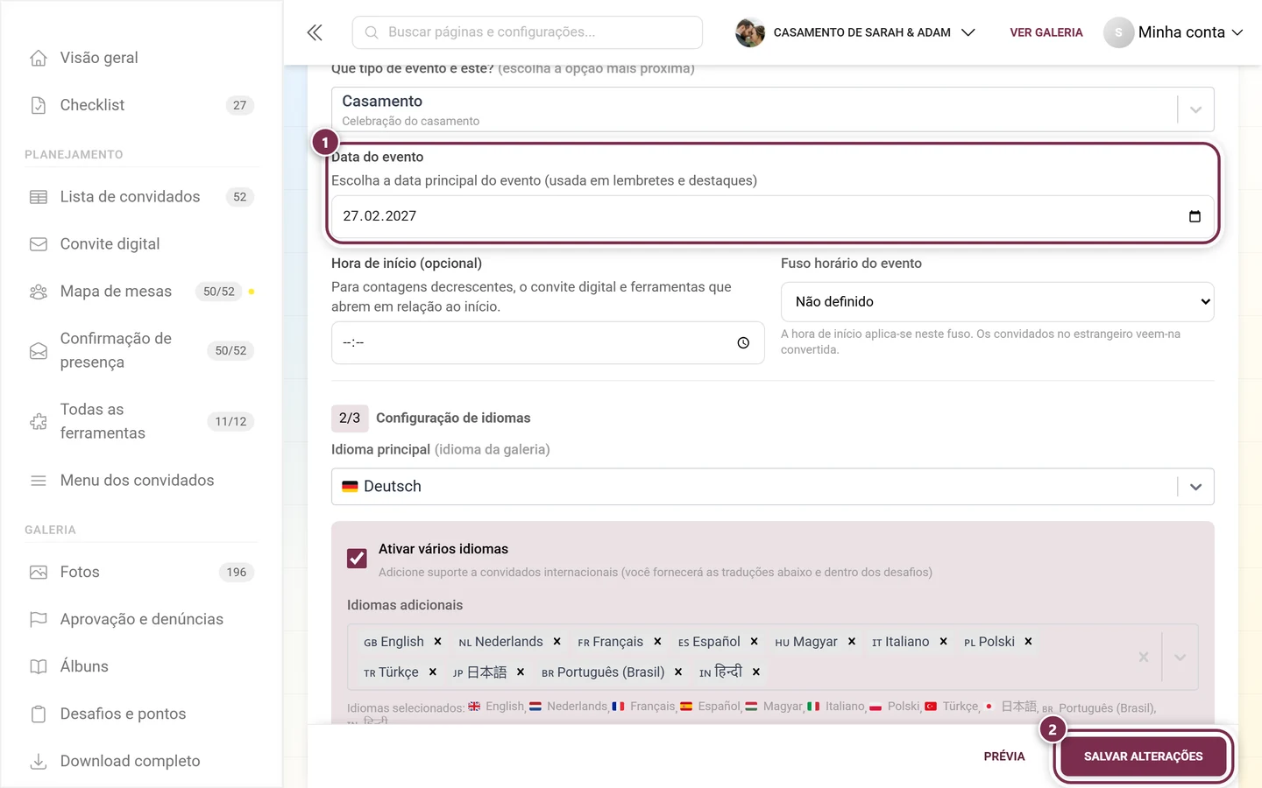This screenshot has width=1262, height=788.
Task: Remove Português (Brasil) language tag
Action: 678,672
